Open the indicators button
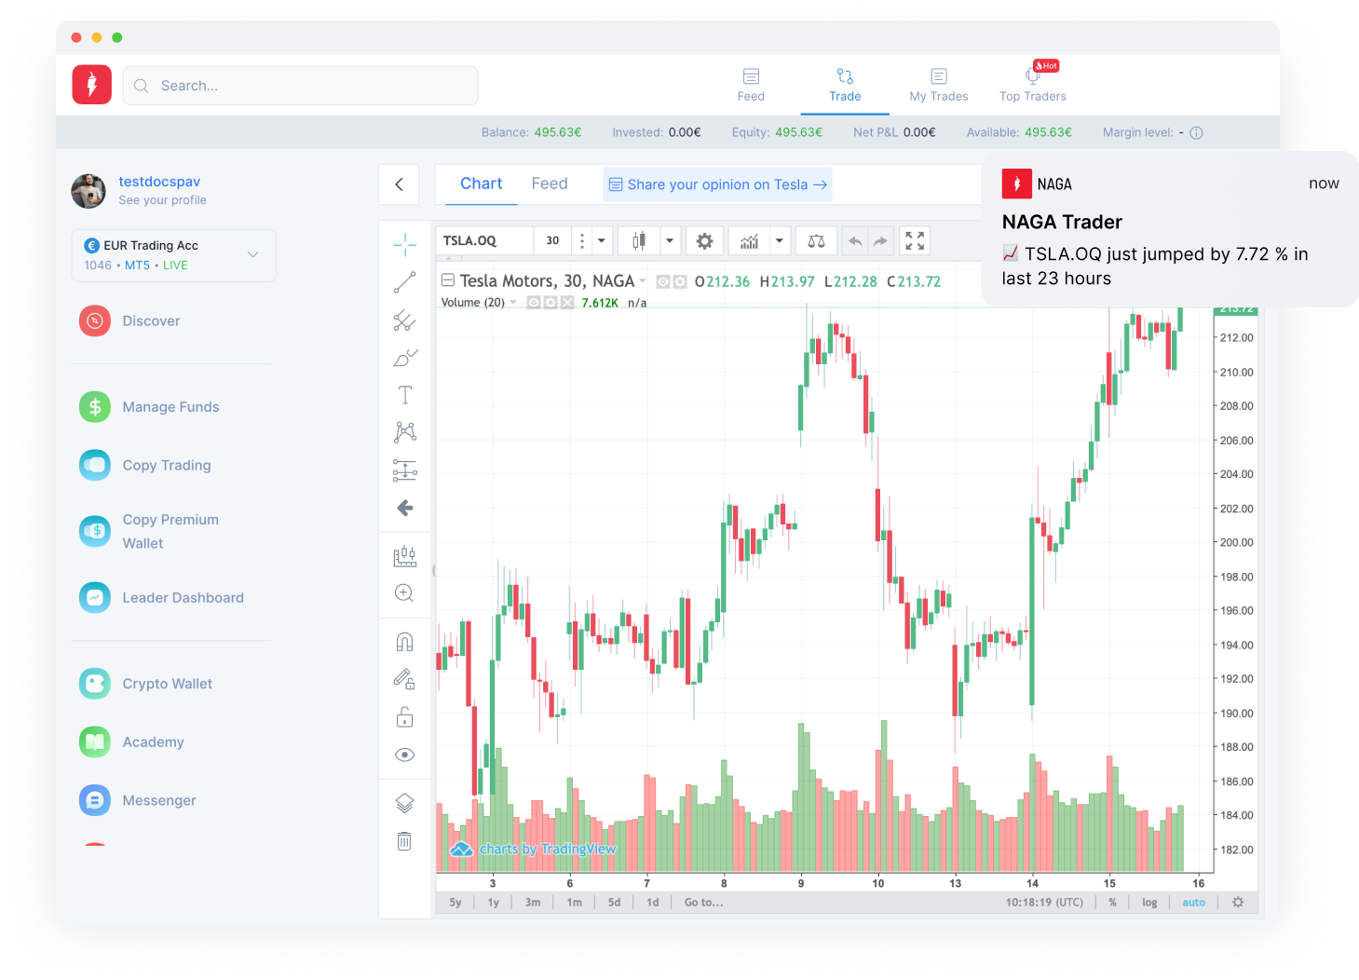Image resolution: width=1359 pixels, height=980 pixels. [749, 241]
